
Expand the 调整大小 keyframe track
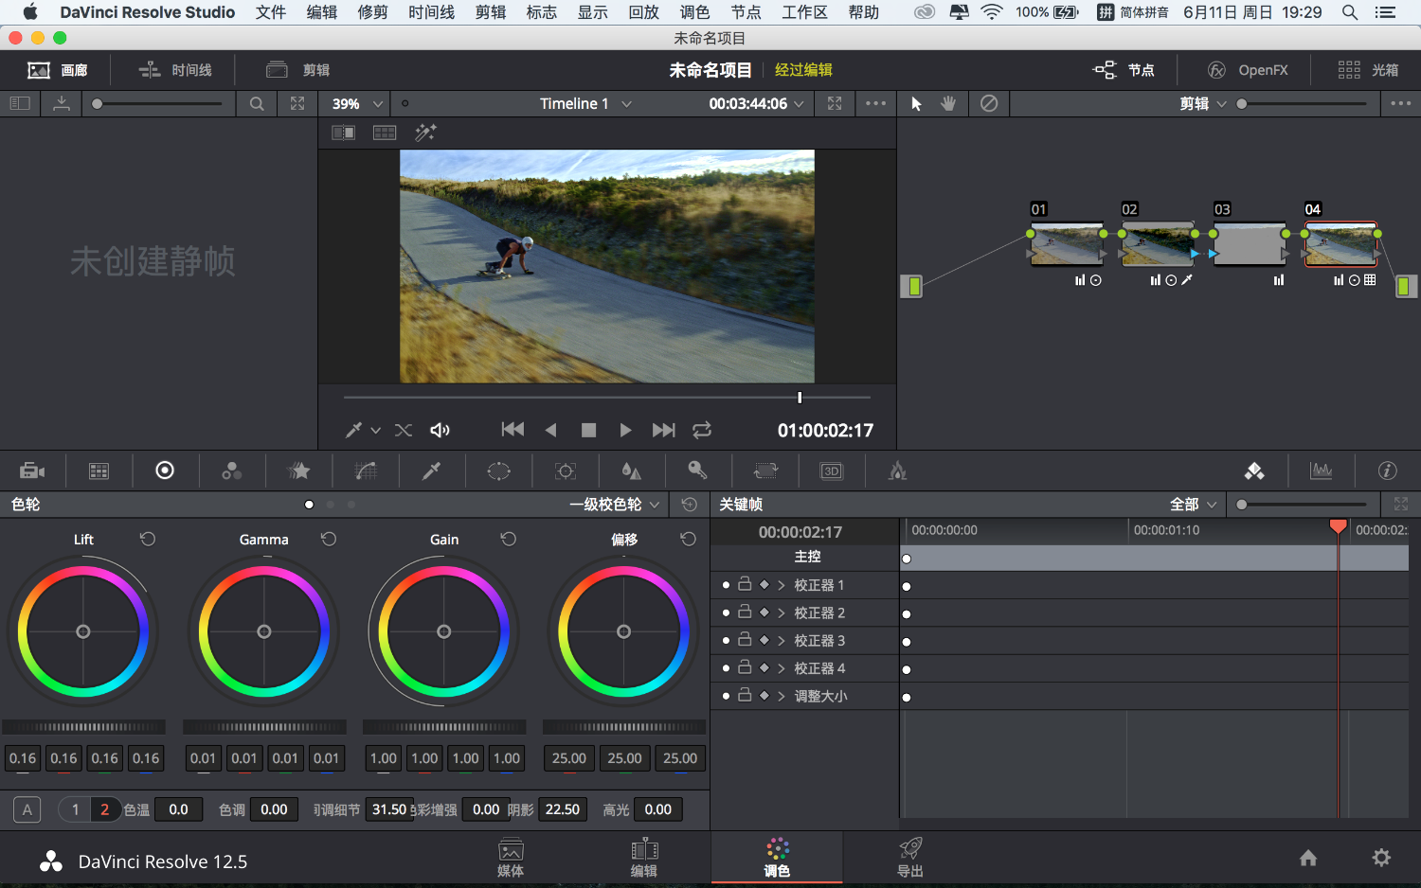click(x=782, y=696)
